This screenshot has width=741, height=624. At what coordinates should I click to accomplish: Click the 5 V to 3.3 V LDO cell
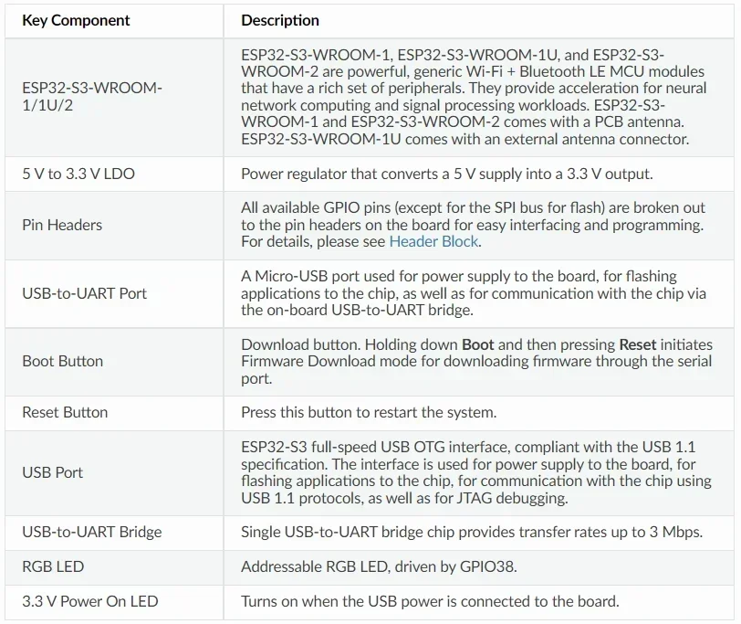(x=78, y=174)
